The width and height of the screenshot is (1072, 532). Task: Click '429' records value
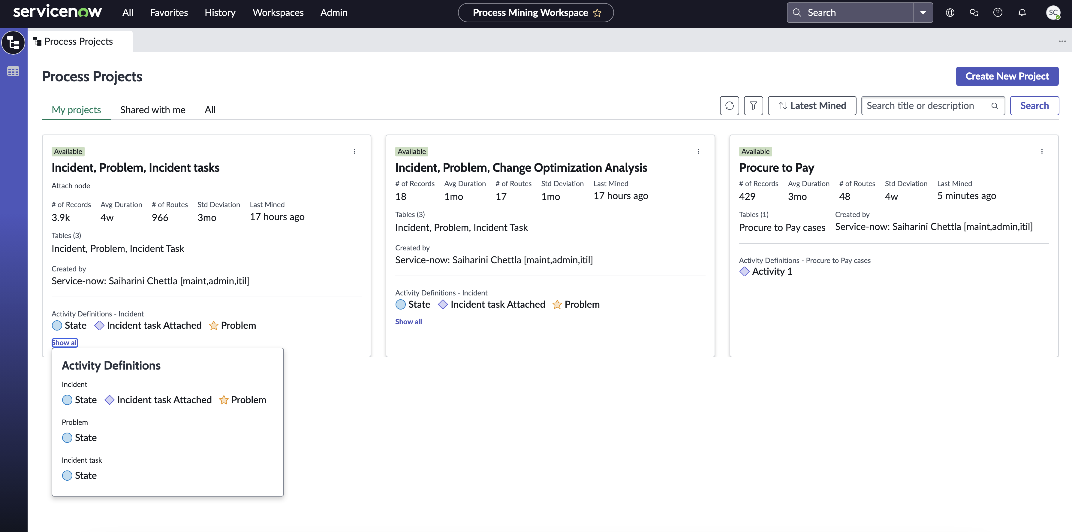(x=747, y=196)
